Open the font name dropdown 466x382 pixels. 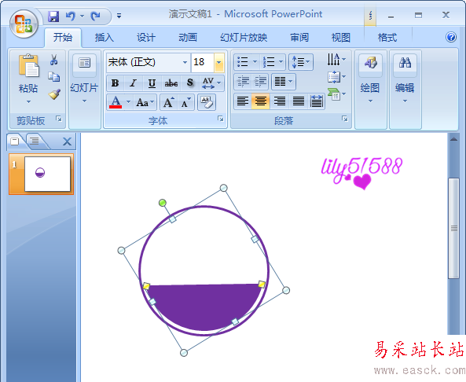pos(185,62)
